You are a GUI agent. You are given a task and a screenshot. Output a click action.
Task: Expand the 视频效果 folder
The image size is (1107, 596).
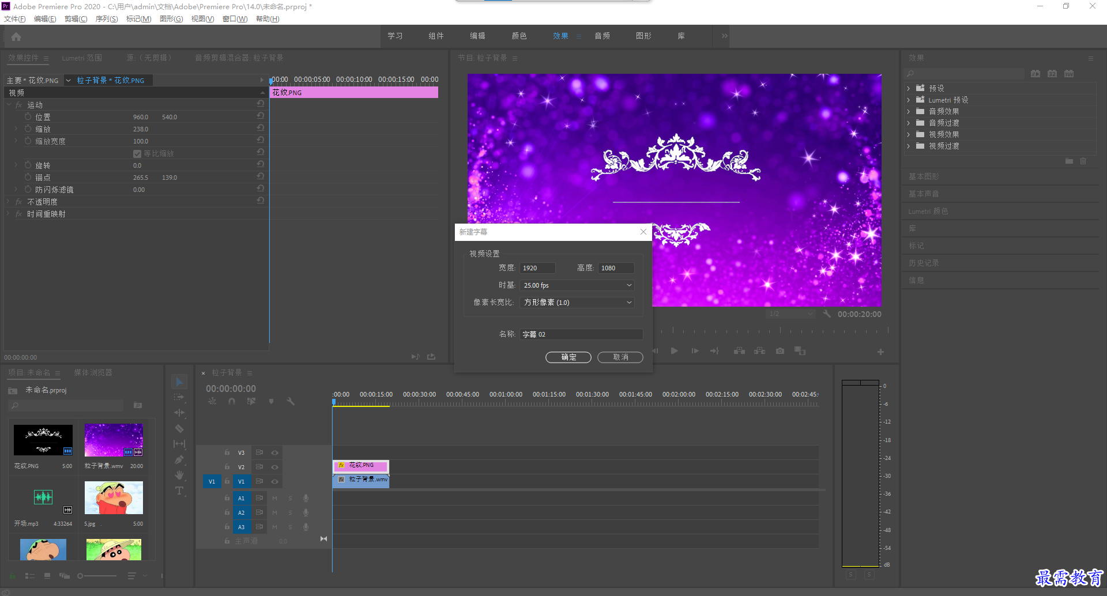coord(909,134)
